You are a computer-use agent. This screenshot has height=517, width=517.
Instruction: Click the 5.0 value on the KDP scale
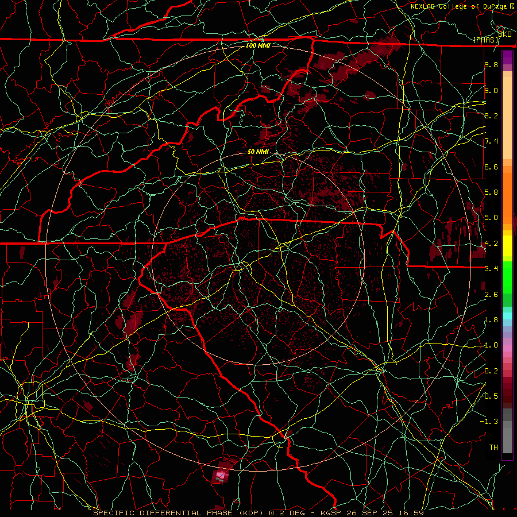click(491, 218)
